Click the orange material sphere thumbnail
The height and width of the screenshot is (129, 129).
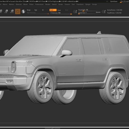pos(18,11)
